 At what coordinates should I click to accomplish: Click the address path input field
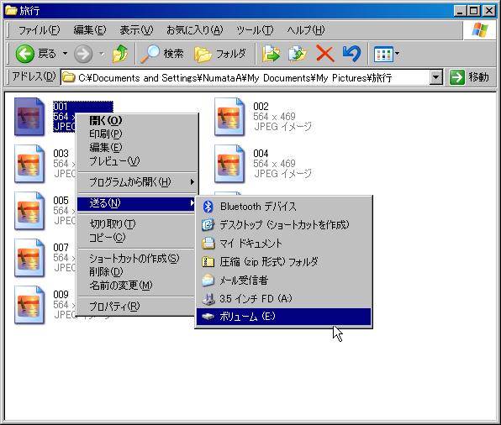point(245,77)
